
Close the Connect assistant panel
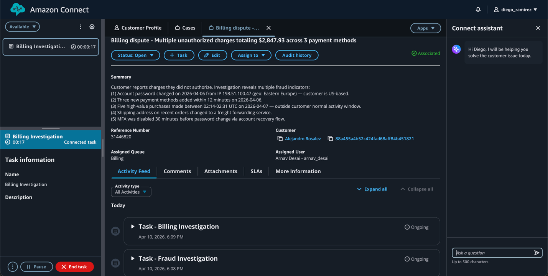click(538, 28)
